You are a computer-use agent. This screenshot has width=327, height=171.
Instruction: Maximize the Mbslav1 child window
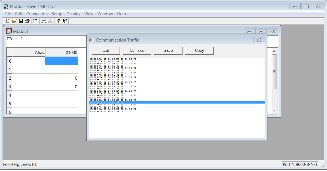click(261, 31)
